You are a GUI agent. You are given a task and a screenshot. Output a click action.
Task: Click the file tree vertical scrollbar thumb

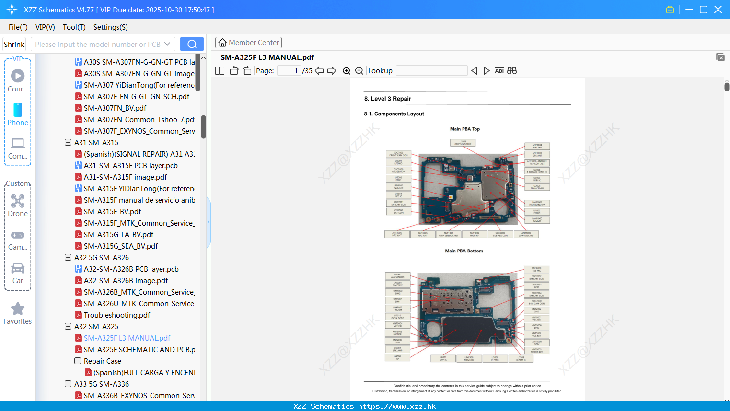tap(203, 126)
